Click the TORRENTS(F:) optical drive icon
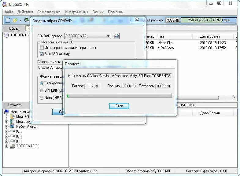240x176 pixels. point(12,146)
